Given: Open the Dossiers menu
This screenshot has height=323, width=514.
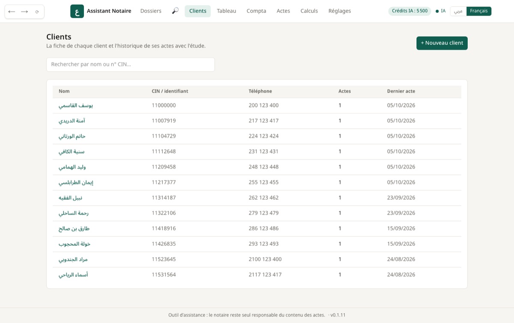Looking at the screenshot, I should pos(151,11).
